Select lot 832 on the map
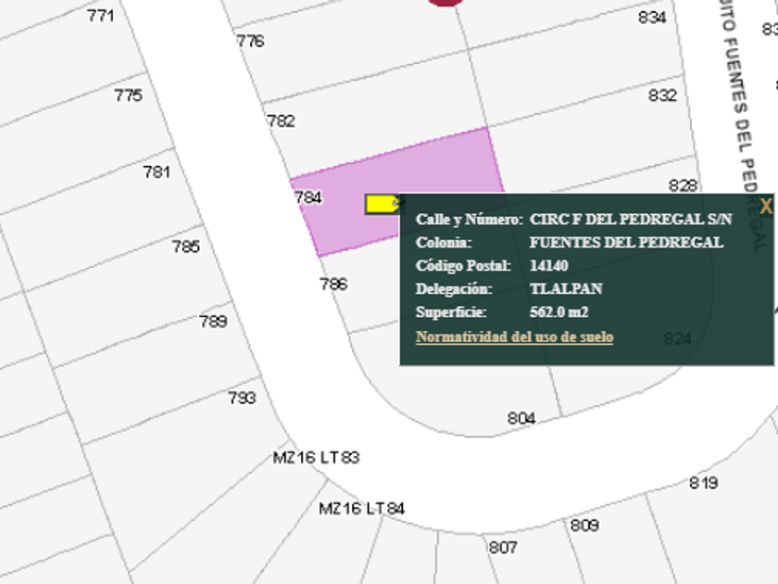Screen dimensions: 778x584 (662, 95)
